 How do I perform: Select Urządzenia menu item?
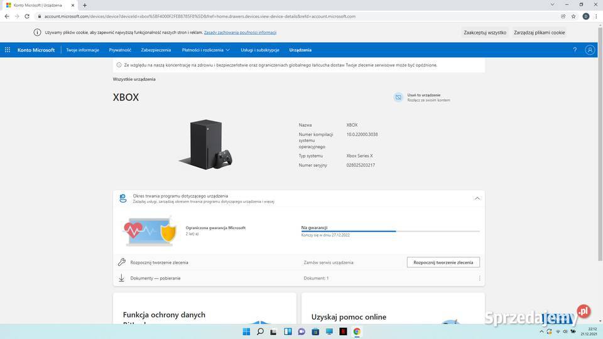pos(300,50)
